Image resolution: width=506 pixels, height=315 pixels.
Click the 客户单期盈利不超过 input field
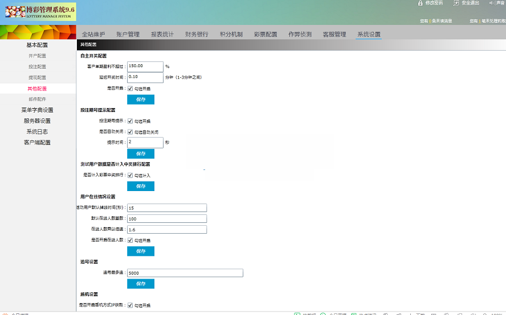145,67
